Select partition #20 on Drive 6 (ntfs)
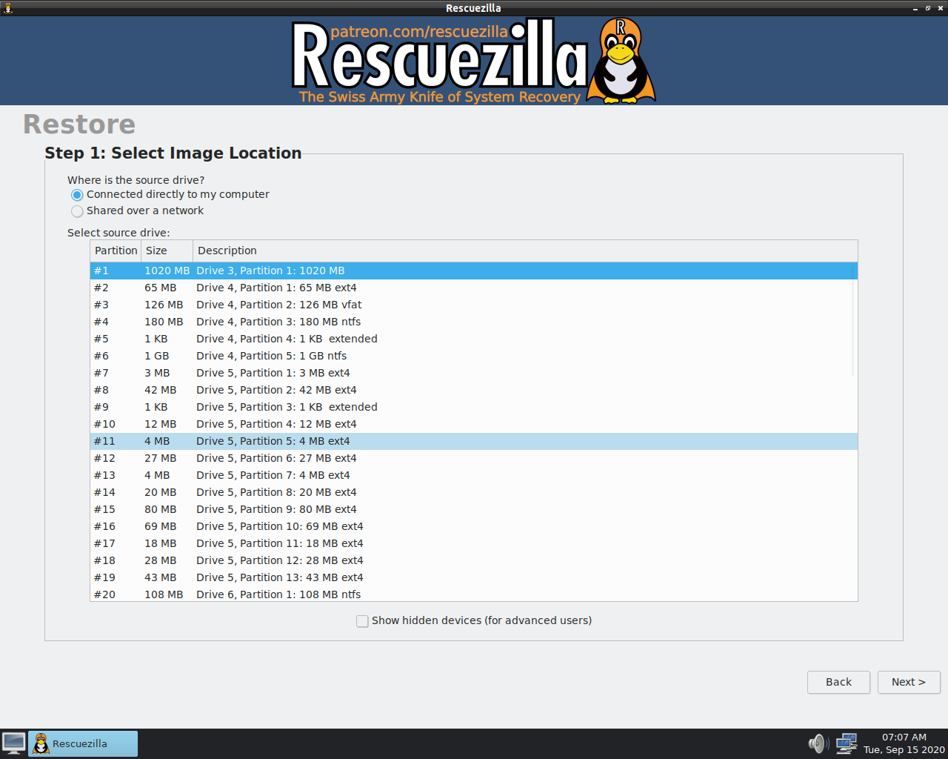The height and width of the screenshot is (759, 948). pyautogui.click(x=296, y=594)
